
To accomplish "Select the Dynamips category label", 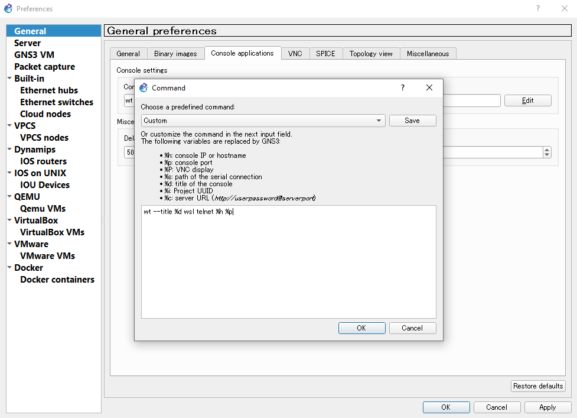I will point(35,150).
